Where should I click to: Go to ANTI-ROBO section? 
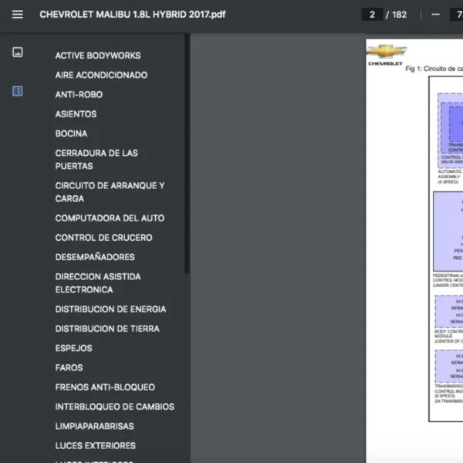pyautogui.click(x=79, y=94)
